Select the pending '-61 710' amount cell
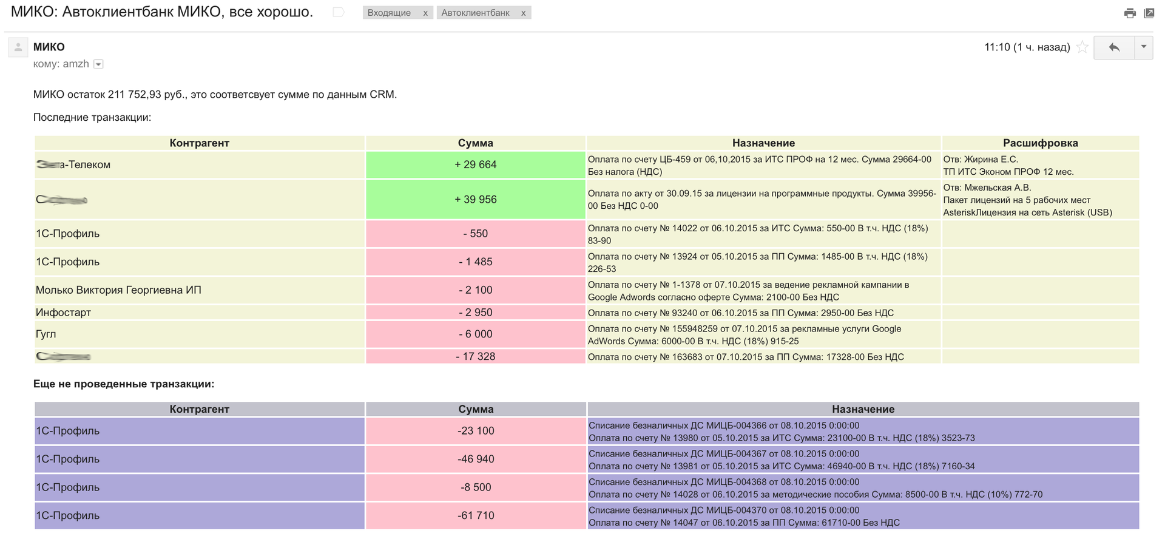 [x=476, y=516]
